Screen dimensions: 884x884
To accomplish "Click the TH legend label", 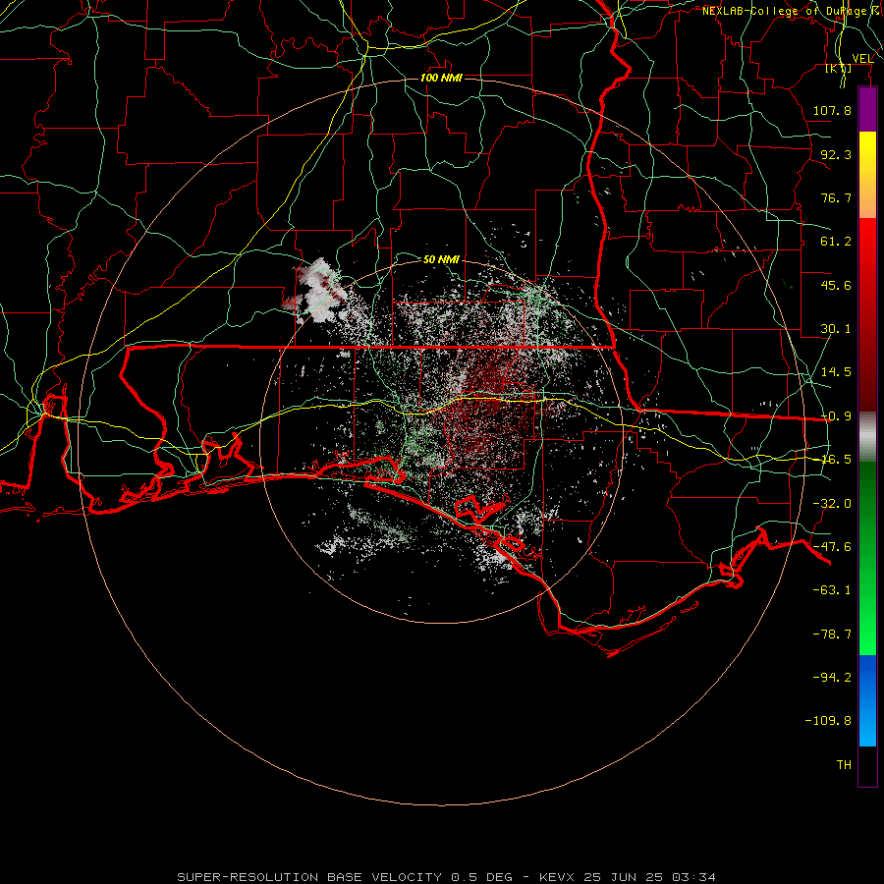I will pos(844,765).
